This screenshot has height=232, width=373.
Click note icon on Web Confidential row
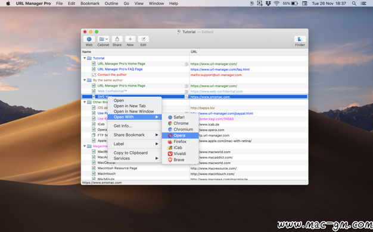tap(186, 91)
